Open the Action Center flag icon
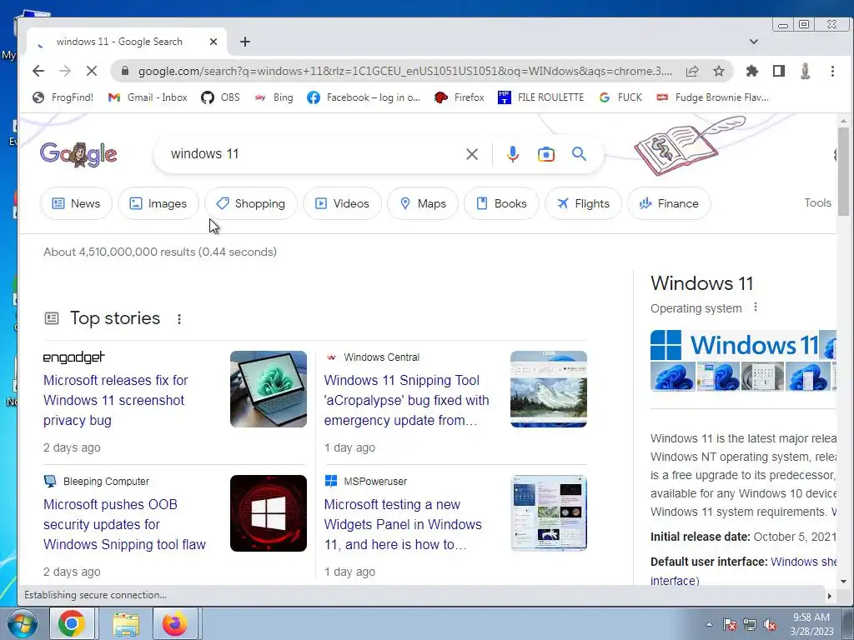 [730, 624]
